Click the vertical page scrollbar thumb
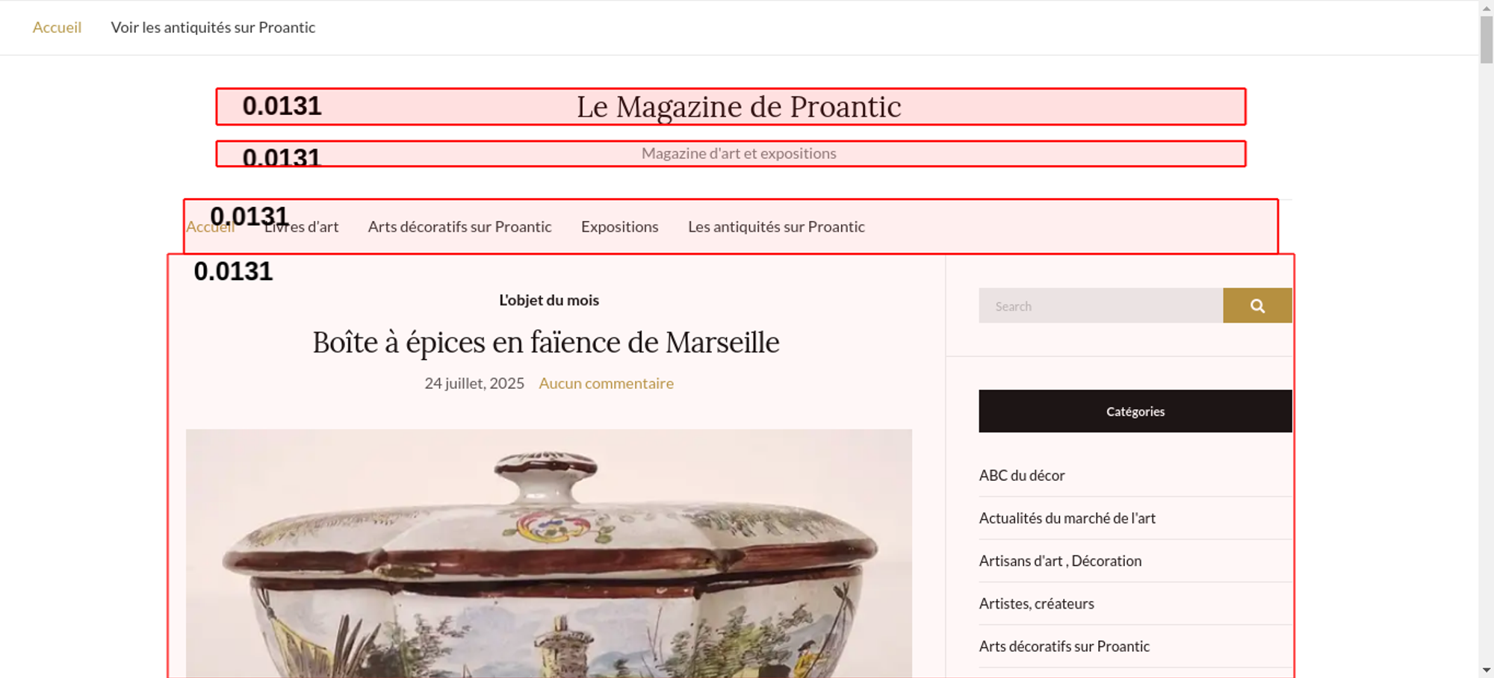This screenshot has height=678, width=1494. point(1487,40)
